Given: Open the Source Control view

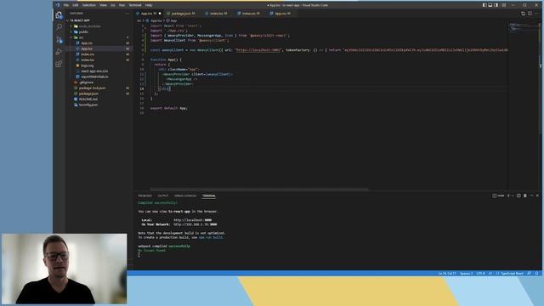Looking at the screenshot, I should pos(59,40).
